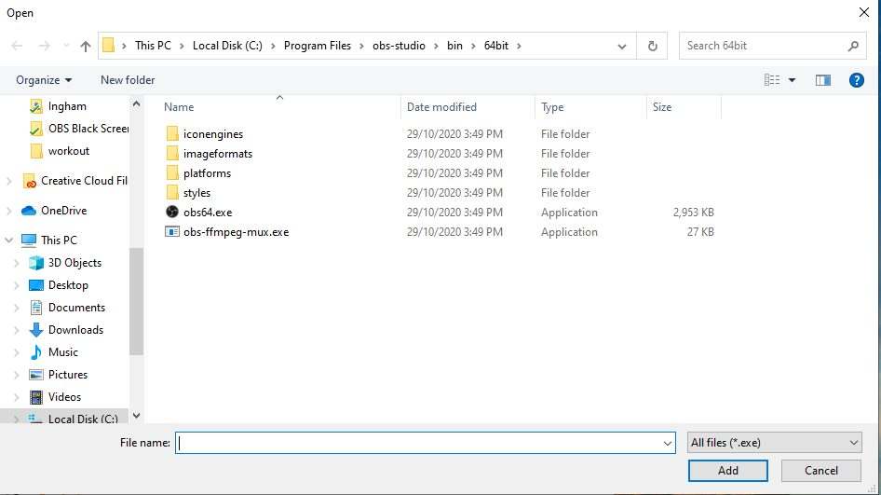Click the navigation pane scroll-up arrow
Screen dimensions: 881x495
point(136,104)
